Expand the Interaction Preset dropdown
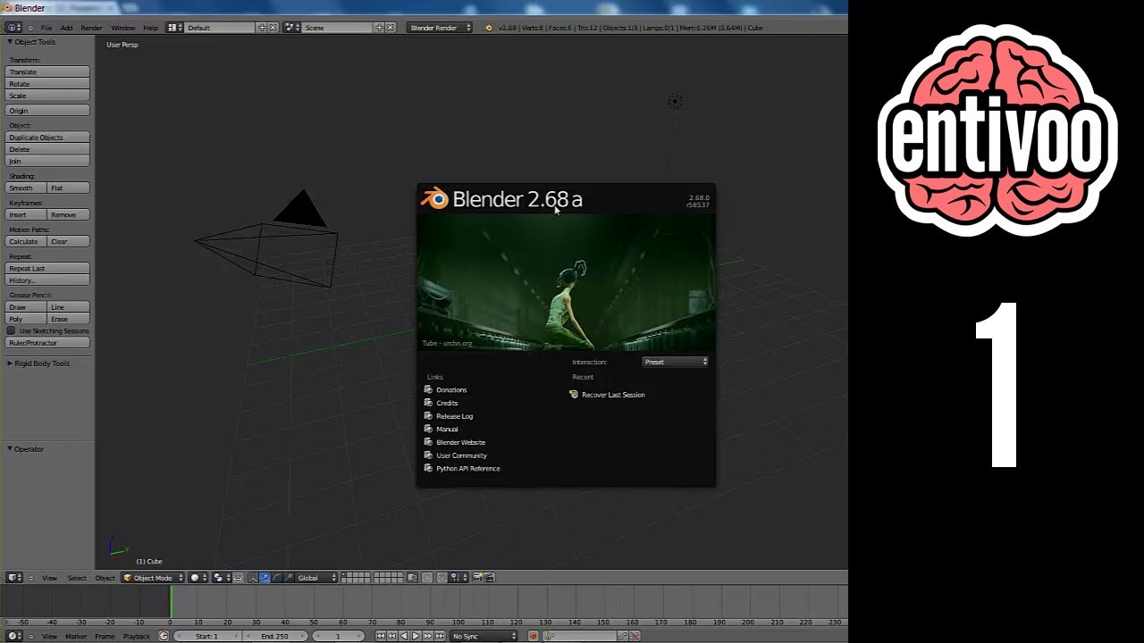Image resolution: width=1144 pixels, height=643 pixels. pos(675,362)
